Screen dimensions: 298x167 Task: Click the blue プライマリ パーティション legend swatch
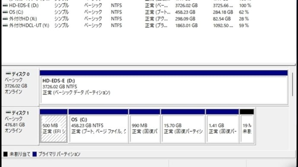35,155
